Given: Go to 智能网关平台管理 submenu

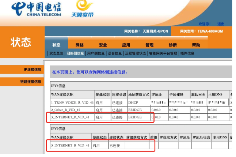Looking at the screenshot, I should pyautogui.click(x=163, y=53).
